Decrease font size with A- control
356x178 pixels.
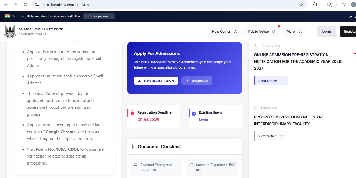351,16
